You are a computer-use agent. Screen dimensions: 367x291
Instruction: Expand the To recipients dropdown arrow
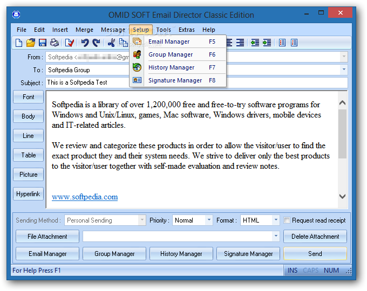point(344,70)
